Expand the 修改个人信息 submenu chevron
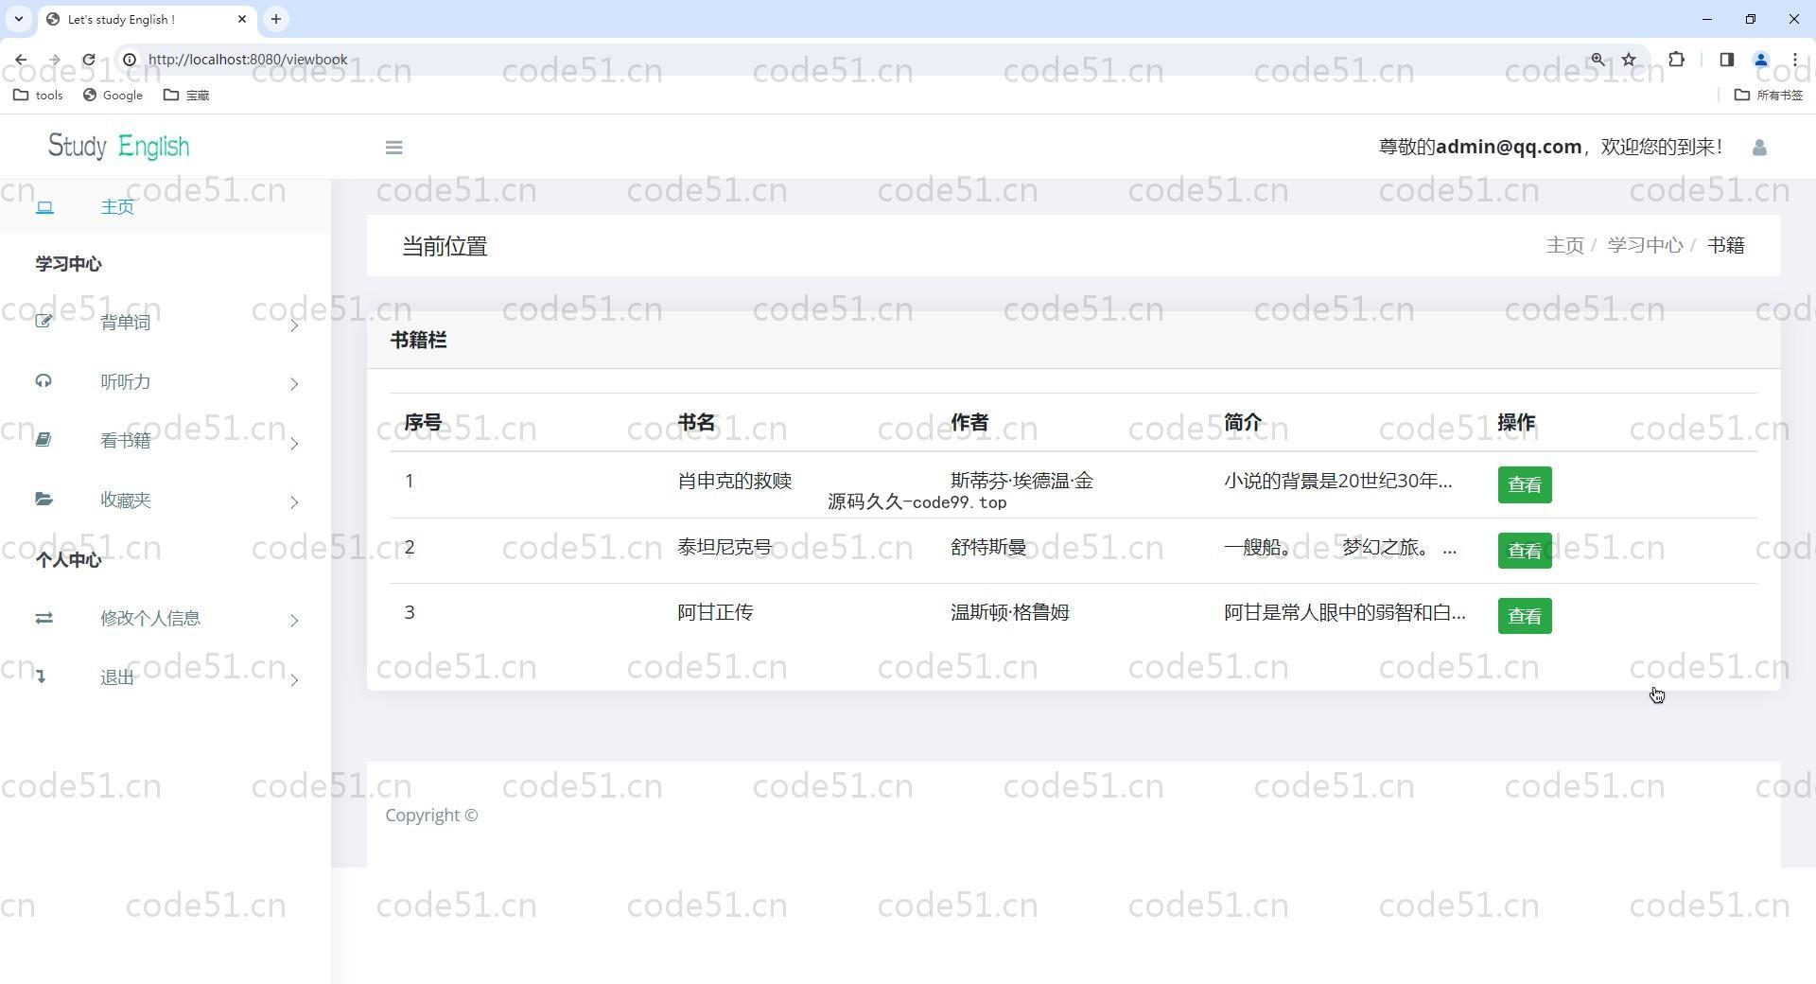The height and width of the screenshot is (984, 1816). [x=294, y=621]
